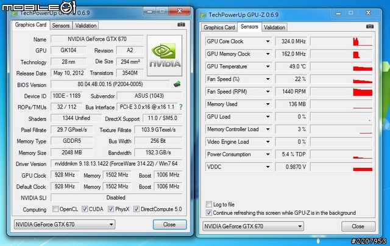Switch to Graphics Card tab in right window
Screen dimensions: 390x246
(x=219, y=27)
